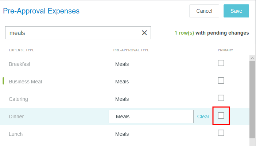Click the Meals value in Breakfast row
The width and height of the screenshot is (256, 146).
122,64
